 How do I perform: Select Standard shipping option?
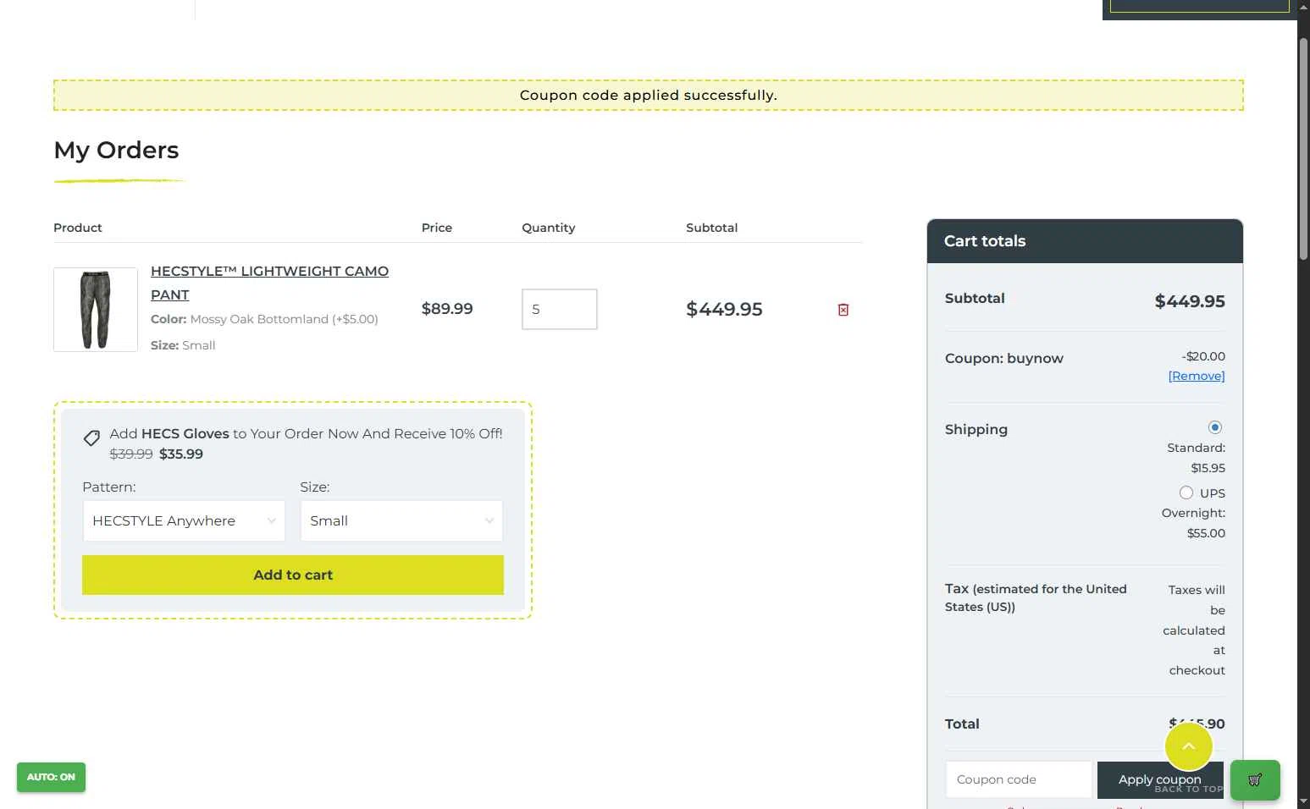[1214, 427]
